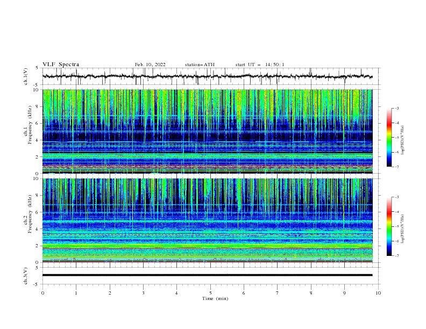Click the "ch.1(V)" waveform axis label
Screen dimensions: 426x329
tap(26, 76)
